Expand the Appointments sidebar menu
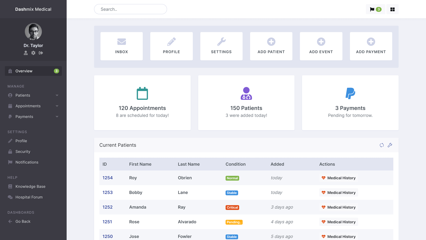This screenshot has width=426, height=240. click(x=33, y=106)
